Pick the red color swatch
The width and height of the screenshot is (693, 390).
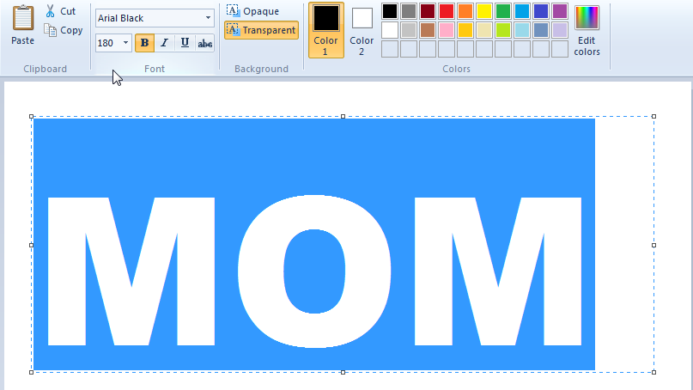tap(447, 11)
